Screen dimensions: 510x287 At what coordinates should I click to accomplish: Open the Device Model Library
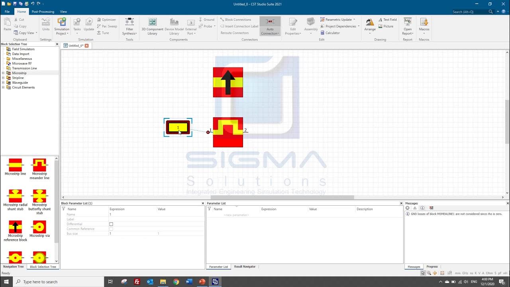tap(174, 26)
